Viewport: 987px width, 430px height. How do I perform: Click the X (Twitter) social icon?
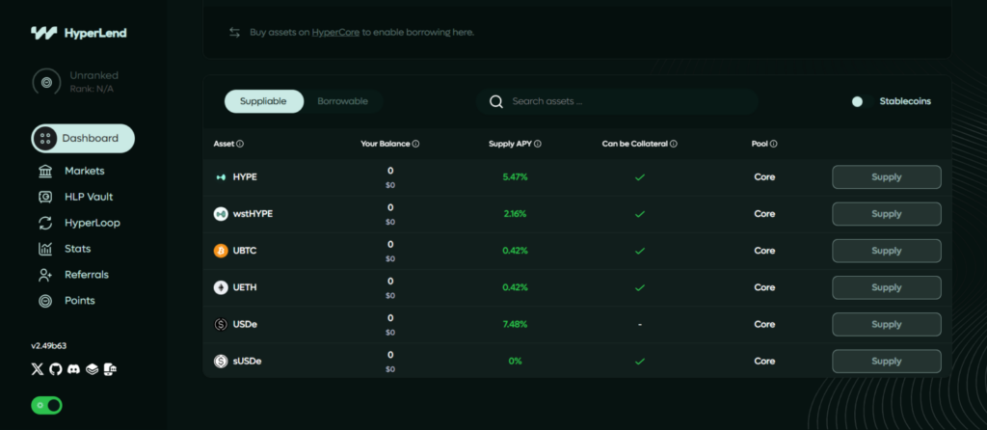(x=38, y=369)
